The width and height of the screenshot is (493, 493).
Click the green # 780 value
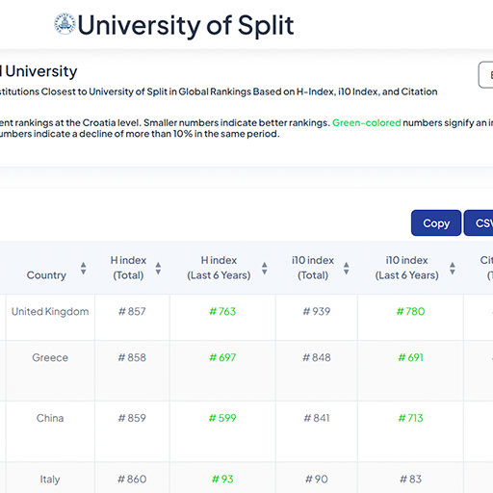click(x=410, y=311)
